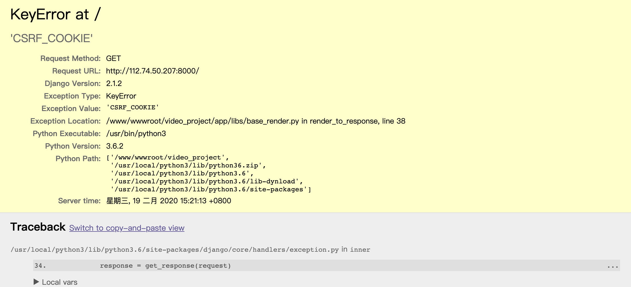Switch to copy-and-paste view link

[x=127, y=228]
